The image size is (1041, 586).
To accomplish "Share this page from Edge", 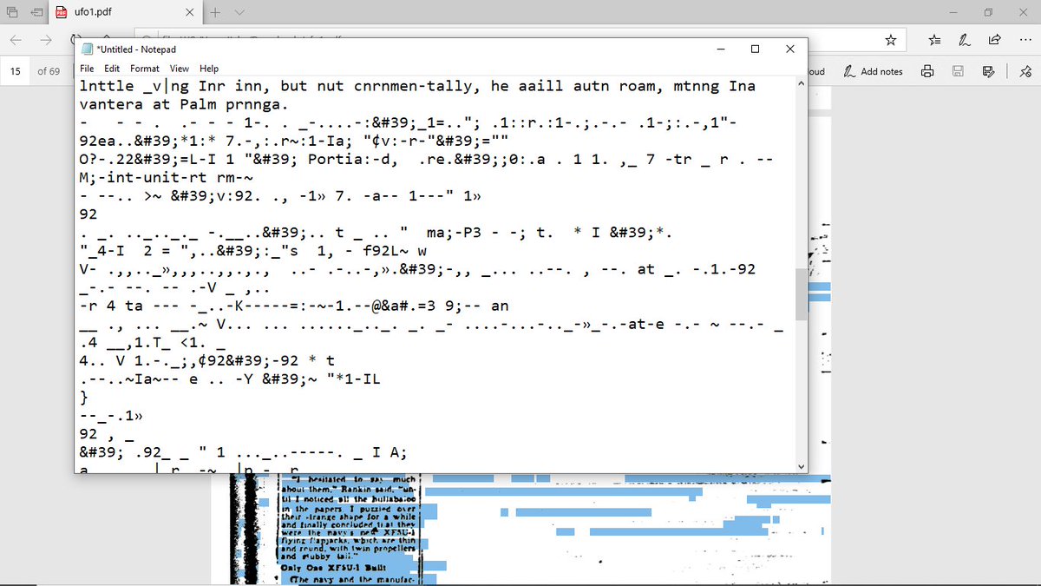I will click(x=994, y=40).
